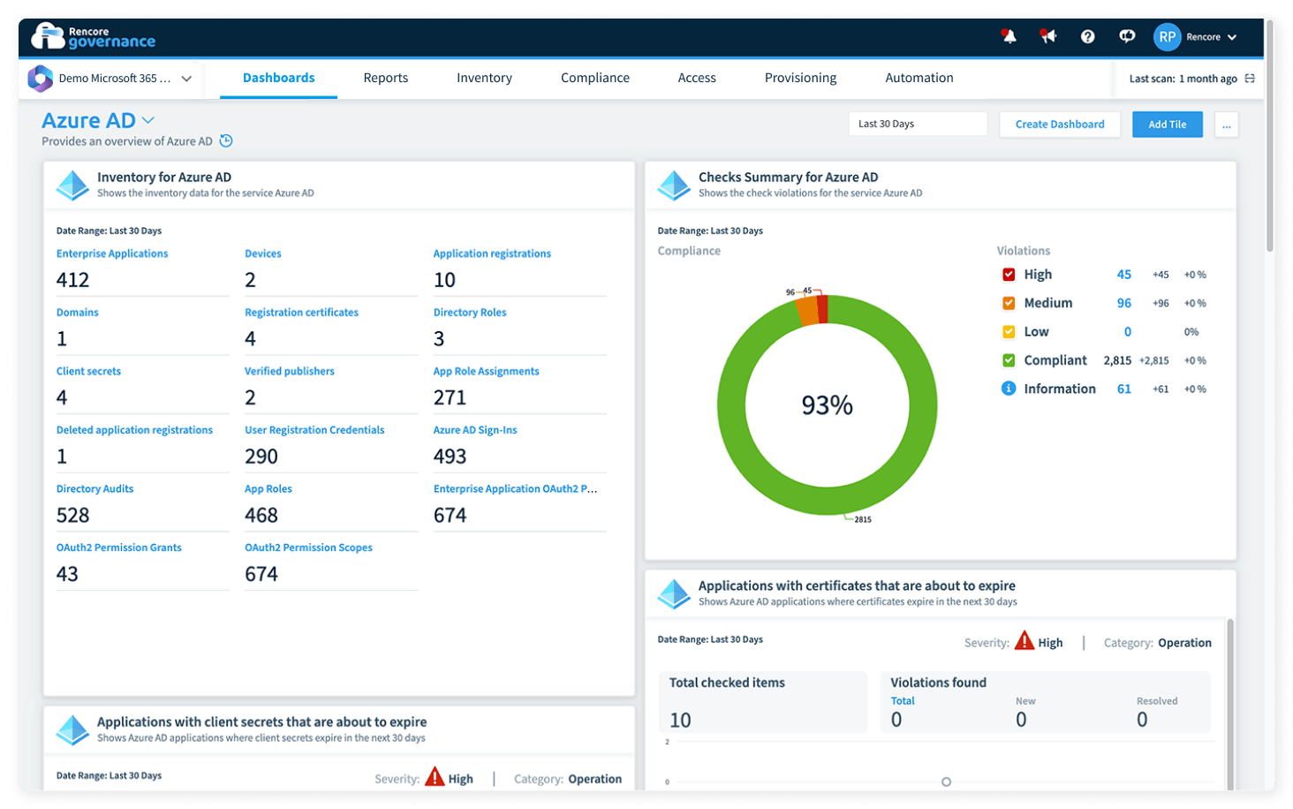The image size is (1293, 809).
Task: Expand the Azure AD dashboard chevron
Action: [x=148, y=120]
